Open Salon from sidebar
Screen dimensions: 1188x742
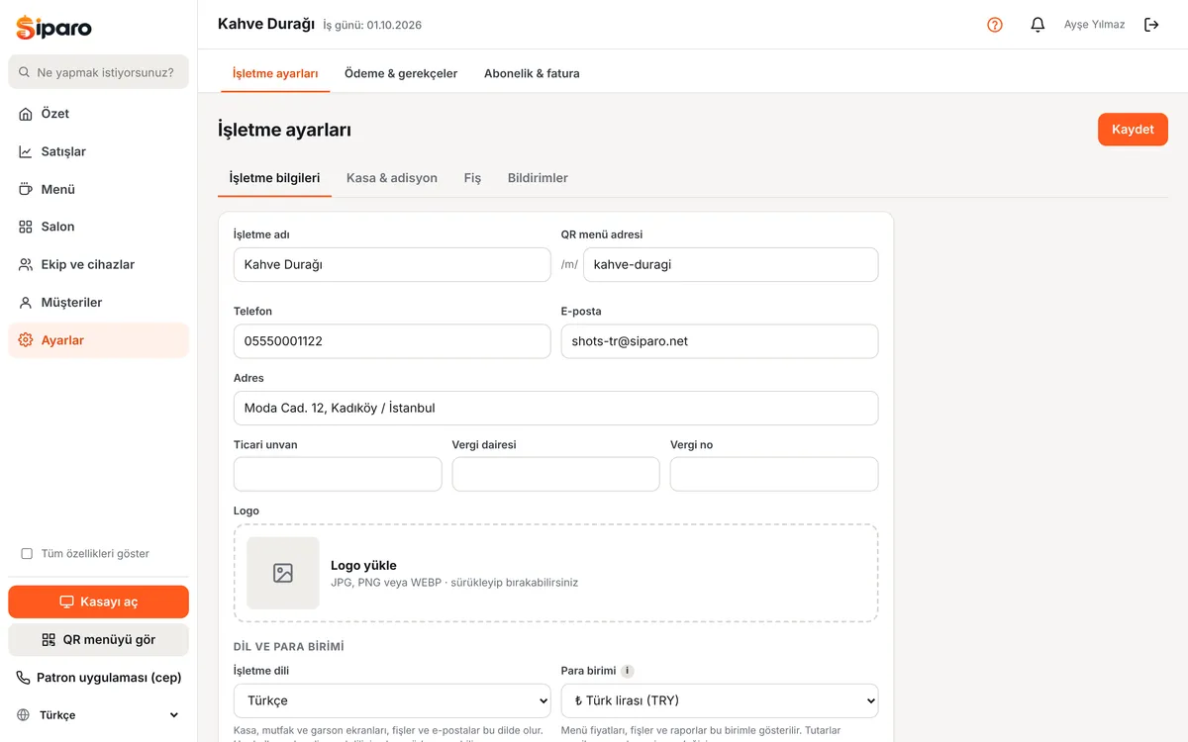98,227
